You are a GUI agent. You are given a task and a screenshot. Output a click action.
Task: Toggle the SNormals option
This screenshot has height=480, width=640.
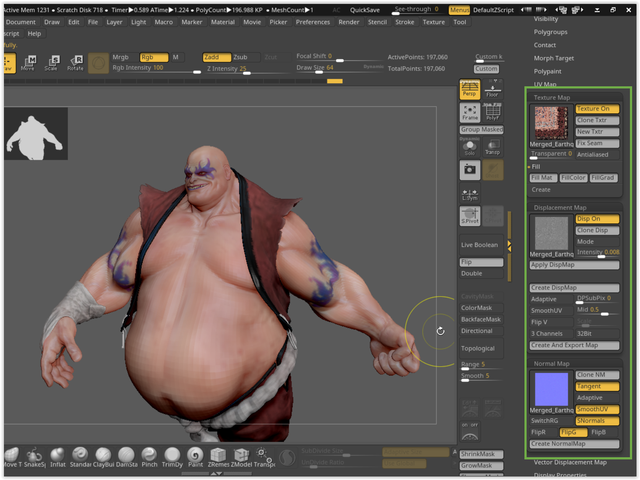point(597,420)
